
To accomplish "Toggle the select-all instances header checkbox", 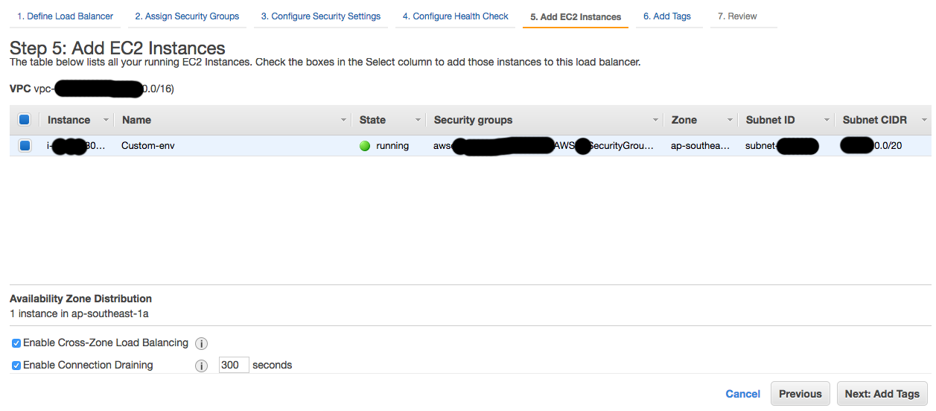I will [24, 120].
